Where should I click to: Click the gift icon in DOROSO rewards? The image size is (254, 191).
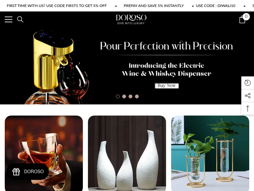[16, 172]
